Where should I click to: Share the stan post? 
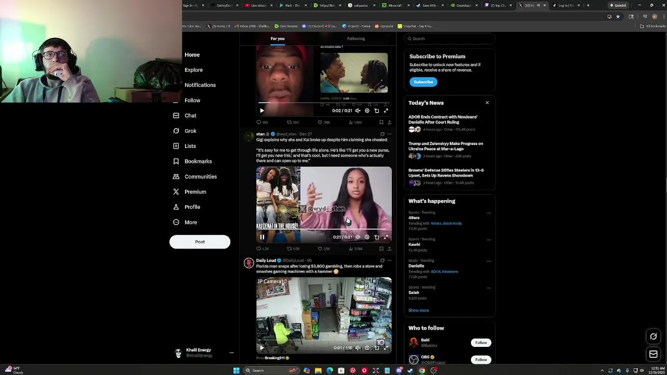pos(389,249)
